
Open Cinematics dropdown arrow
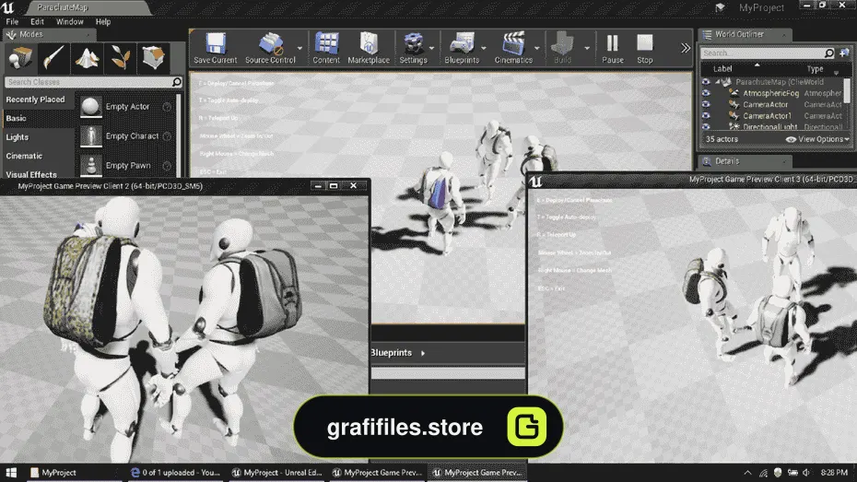[x=536, y=49]
